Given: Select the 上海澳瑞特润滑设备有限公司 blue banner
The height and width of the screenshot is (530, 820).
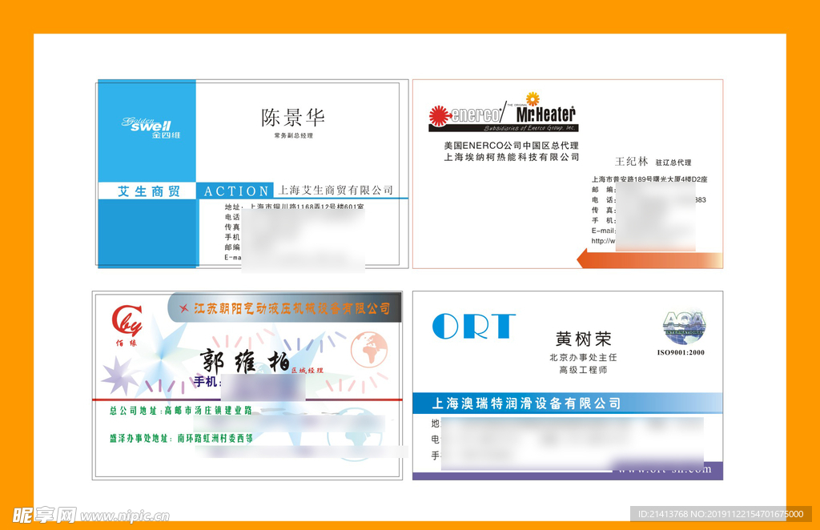Looking at the screenshot, I should (526, 404).
